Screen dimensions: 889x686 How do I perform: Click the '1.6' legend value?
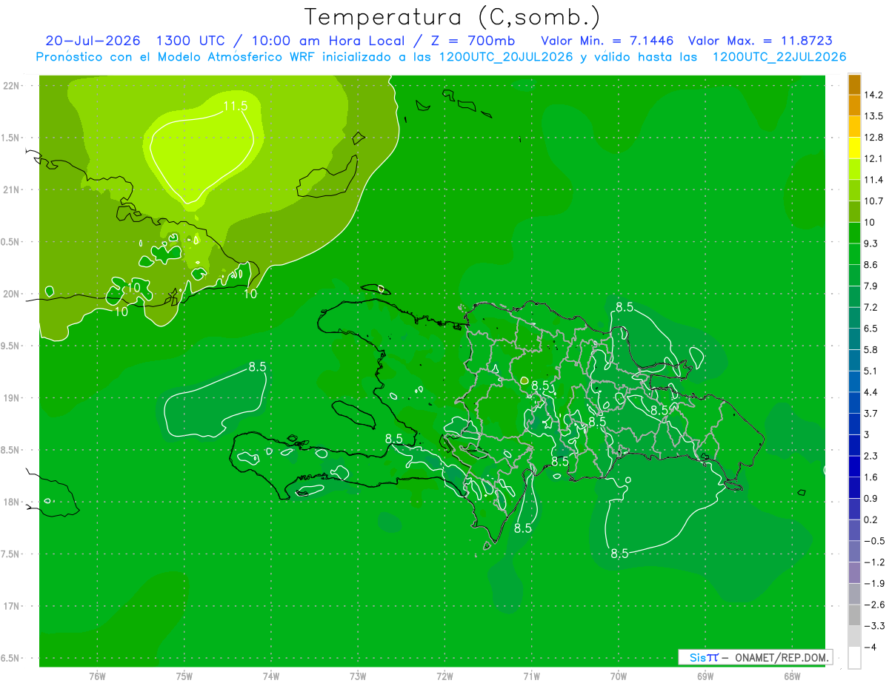tap(871, 477)
